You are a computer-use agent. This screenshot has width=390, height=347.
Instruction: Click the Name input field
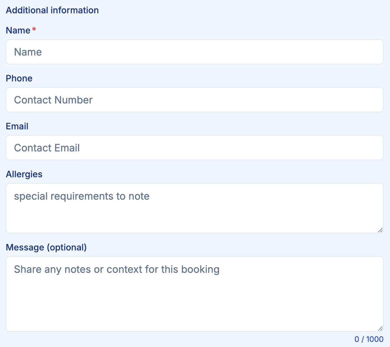pos(195,52)
